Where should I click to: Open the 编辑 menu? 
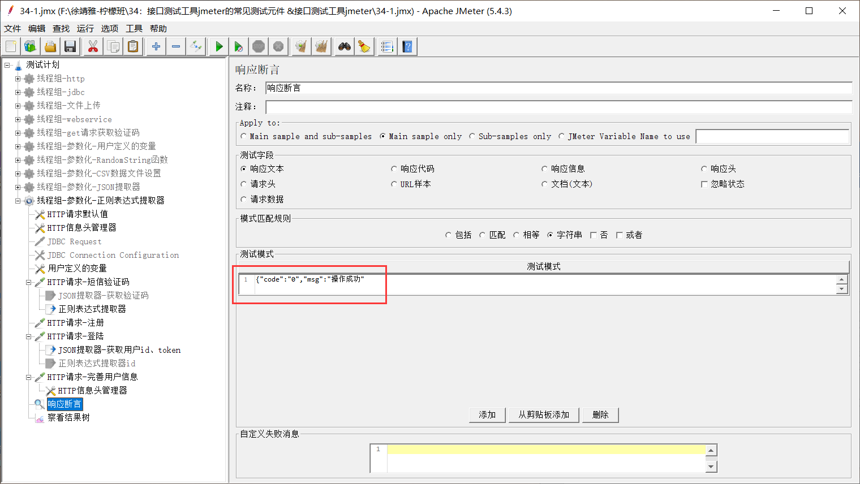pos(37,28)
